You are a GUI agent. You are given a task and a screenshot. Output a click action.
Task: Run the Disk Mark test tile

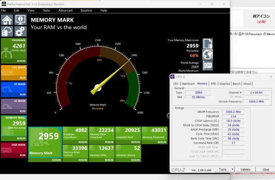(x=14, y=150)
